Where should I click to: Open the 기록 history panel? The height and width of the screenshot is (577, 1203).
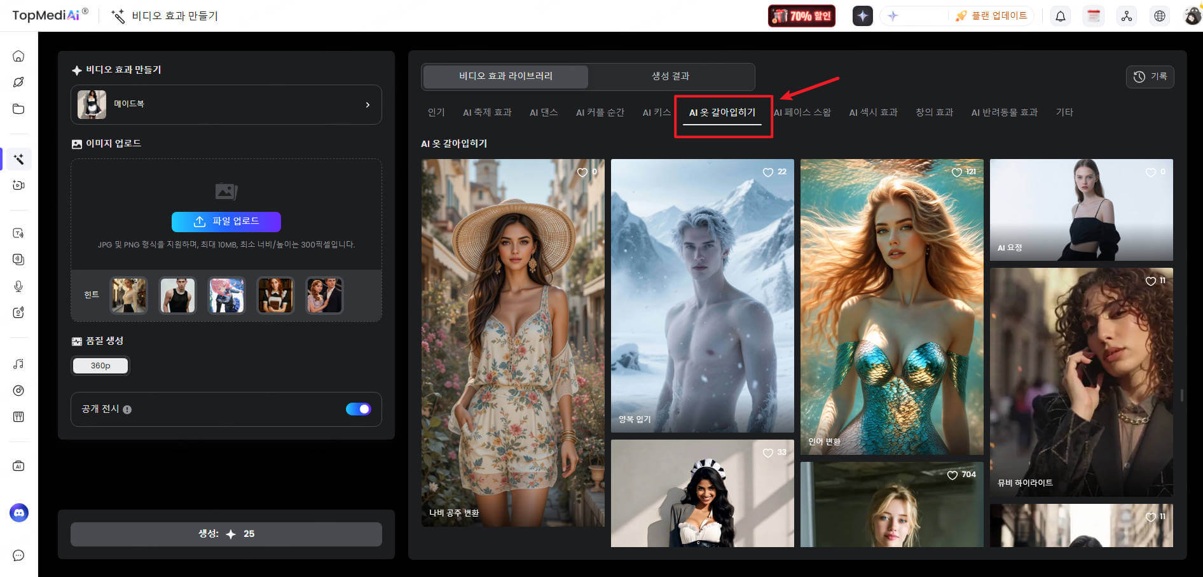(1150, 76)
